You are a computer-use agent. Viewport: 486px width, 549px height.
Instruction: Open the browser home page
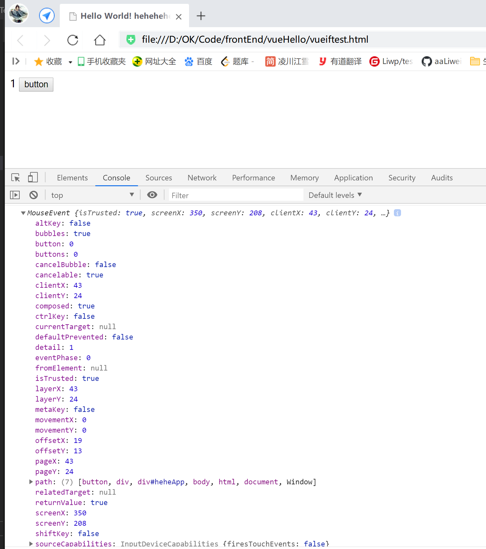[100, 40]
